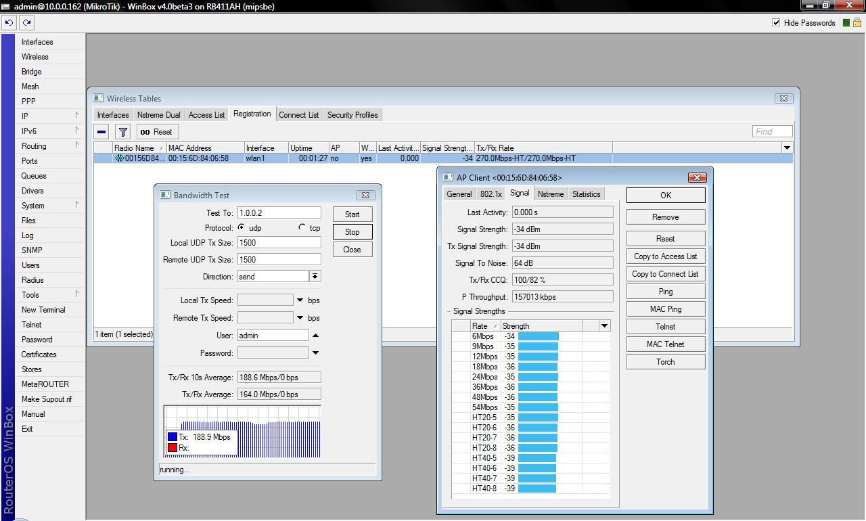Switch to the Access List tab
Viewport: 866px width, 521px height.
206,115
